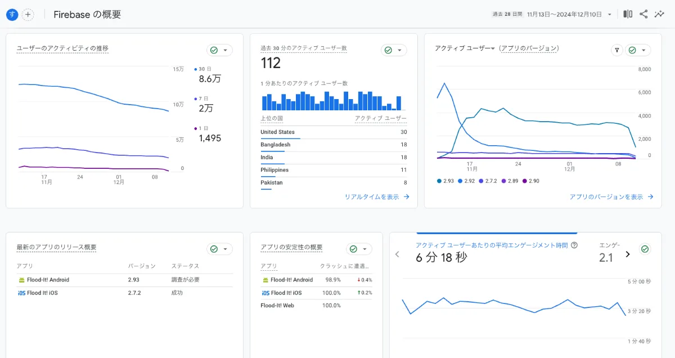Click Flood-It! Web in stability table
Screen dimensions: 675x358
click(x=277, y=306)
